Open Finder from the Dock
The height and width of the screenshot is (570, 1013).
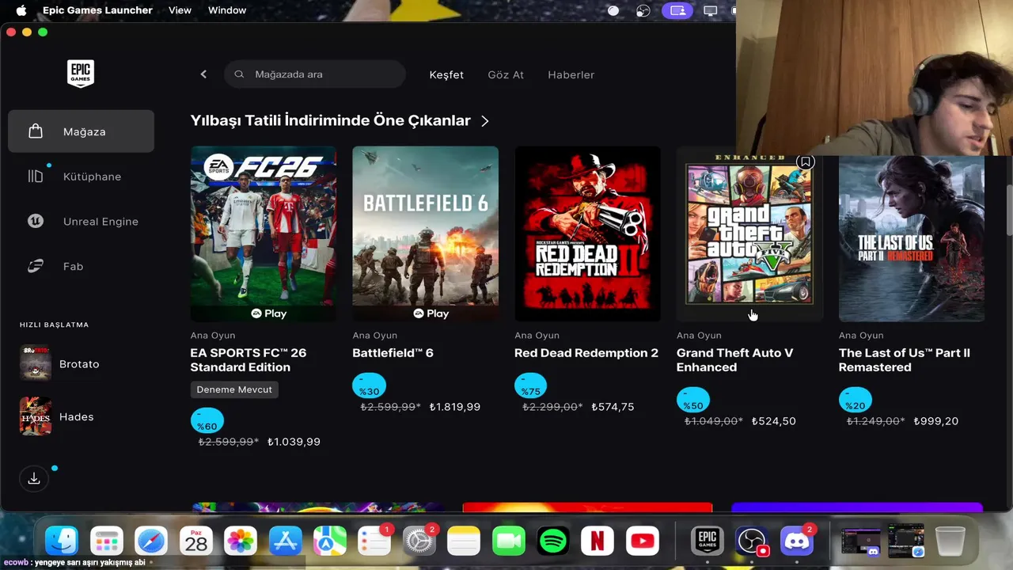pos(62,541)
